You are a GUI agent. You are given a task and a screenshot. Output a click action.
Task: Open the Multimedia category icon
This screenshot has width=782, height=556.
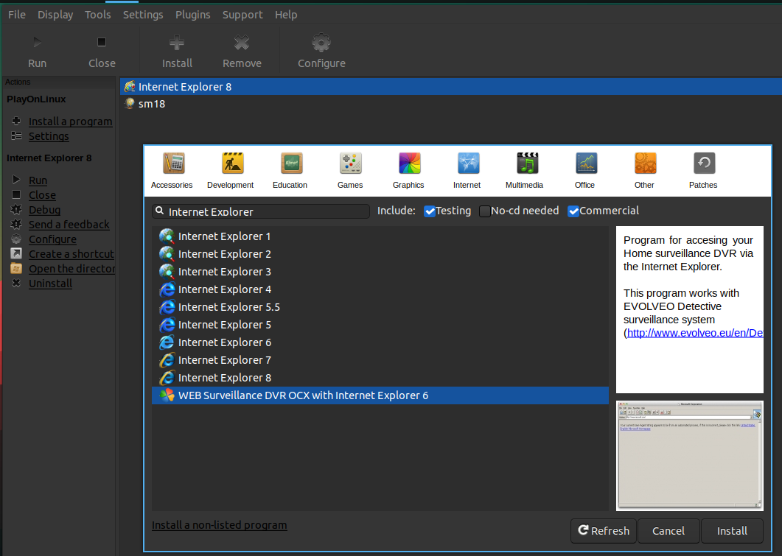point(527,163)
